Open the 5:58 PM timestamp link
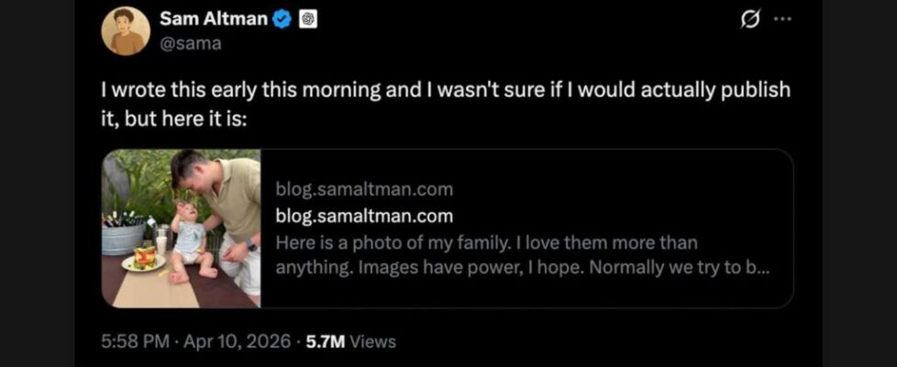The height and width of the screenshot is (367, 897). [134, 341]
